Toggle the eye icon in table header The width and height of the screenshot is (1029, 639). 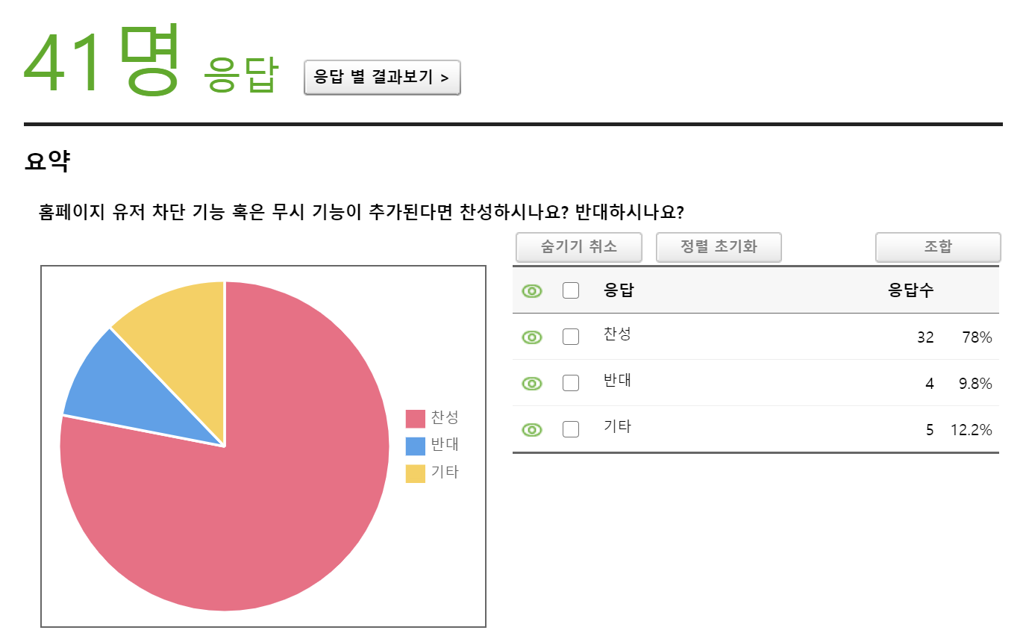point(532,291)
